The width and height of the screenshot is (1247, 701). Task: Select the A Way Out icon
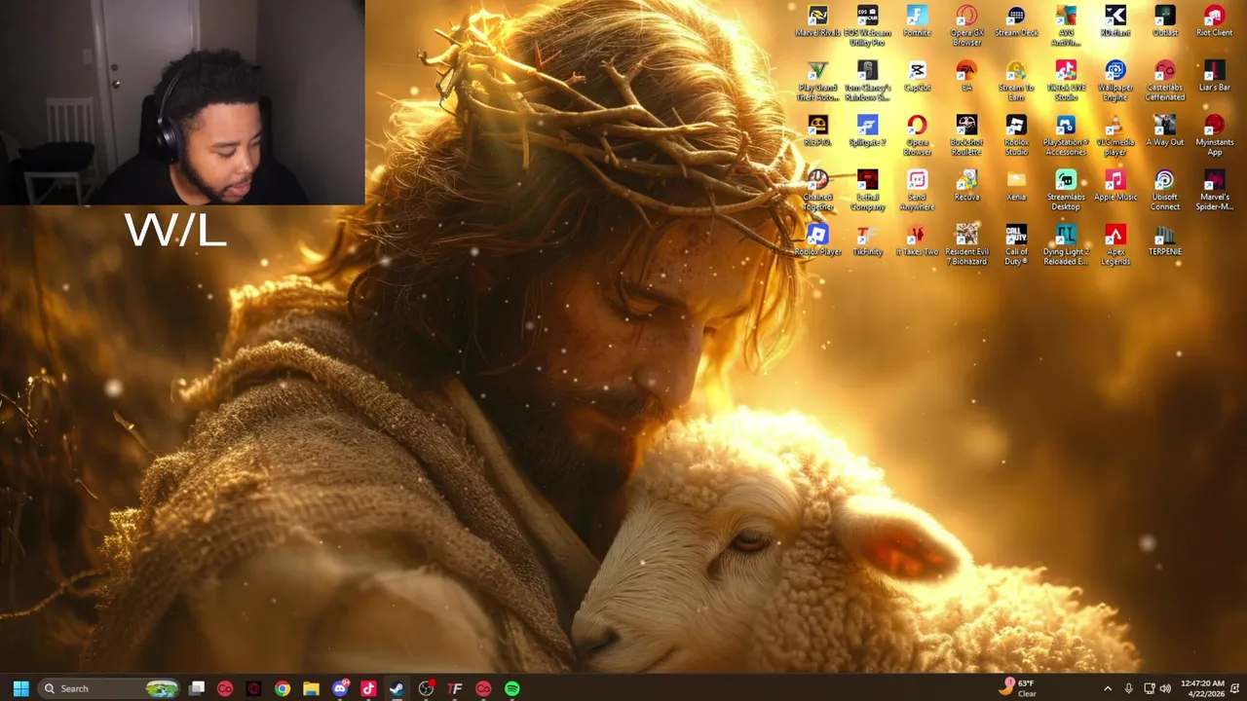tap(1165, 131)
